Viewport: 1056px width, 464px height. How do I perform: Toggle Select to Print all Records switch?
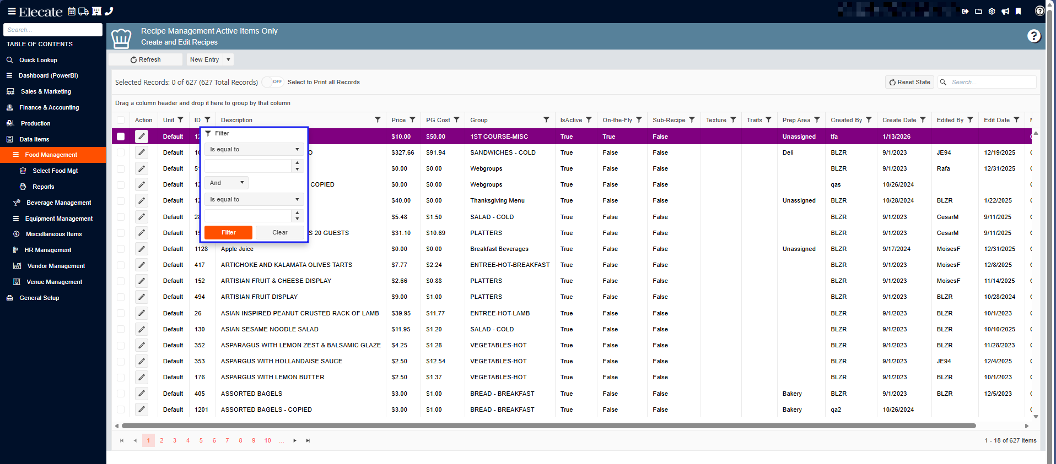click(273, 82)
